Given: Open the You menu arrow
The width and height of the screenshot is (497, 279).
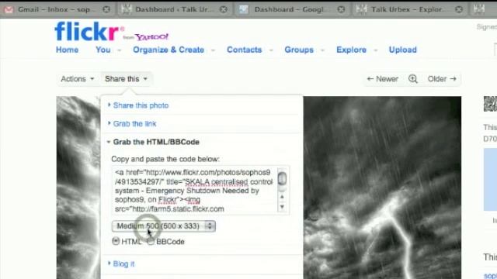Looking at the screenshot, I should coord(120,50).
